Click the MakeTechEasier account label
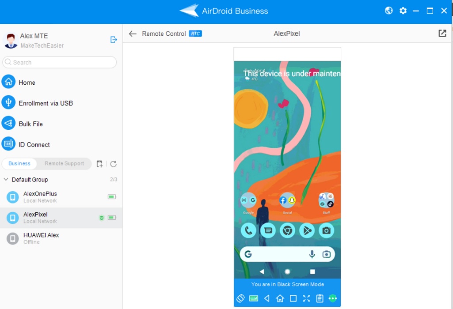The image size is (453, 309). (42, 45)
